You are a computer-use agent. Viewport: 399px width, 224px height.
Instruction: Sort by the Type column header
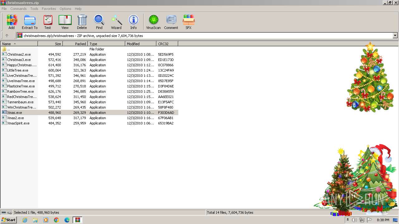tap(106, 44)
